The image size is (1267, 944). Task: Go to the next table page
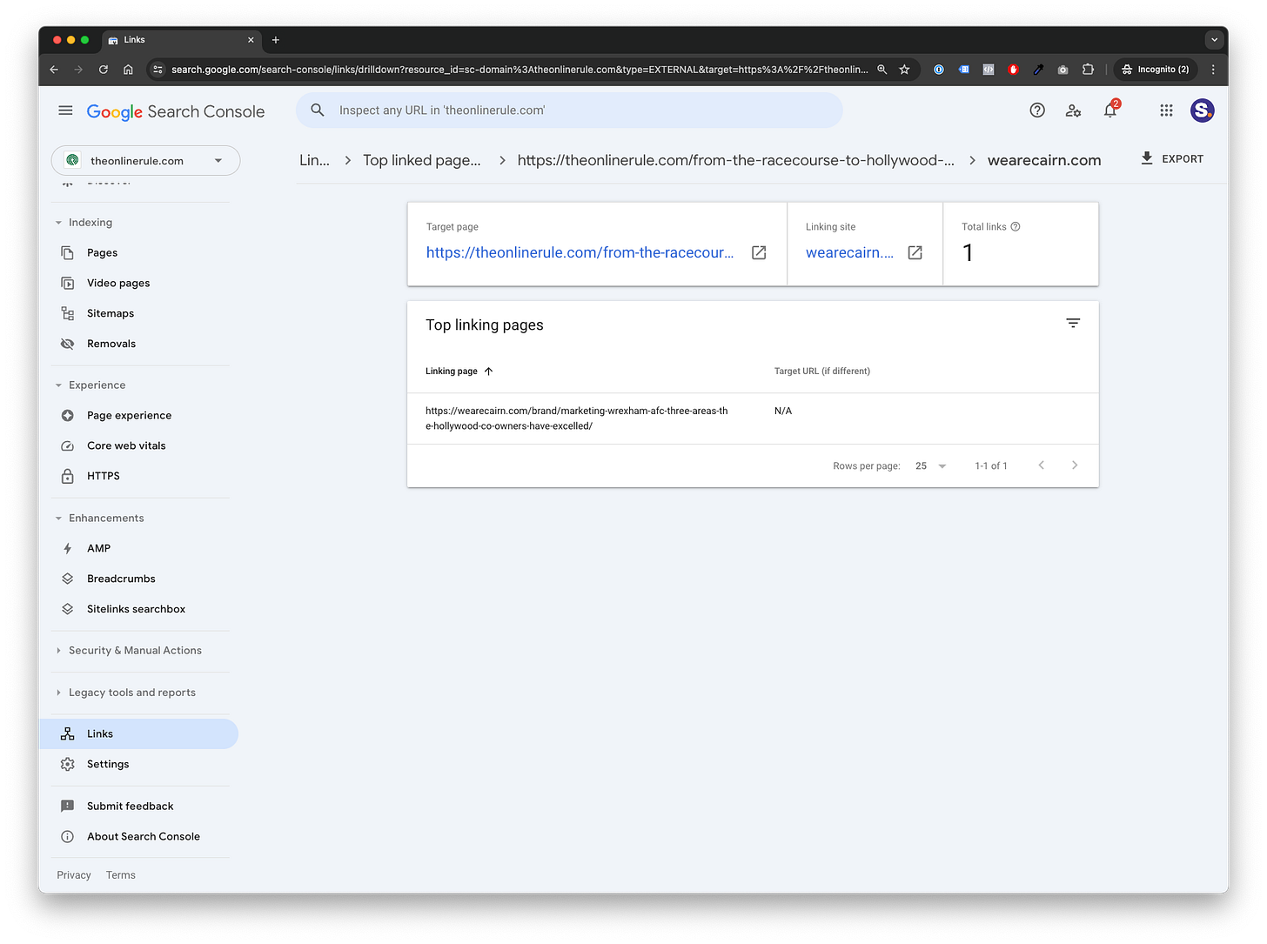(1075, 465)
